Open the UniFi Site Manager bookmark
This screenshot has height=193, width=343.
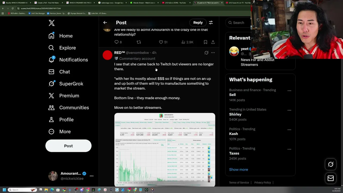[36, 13]
